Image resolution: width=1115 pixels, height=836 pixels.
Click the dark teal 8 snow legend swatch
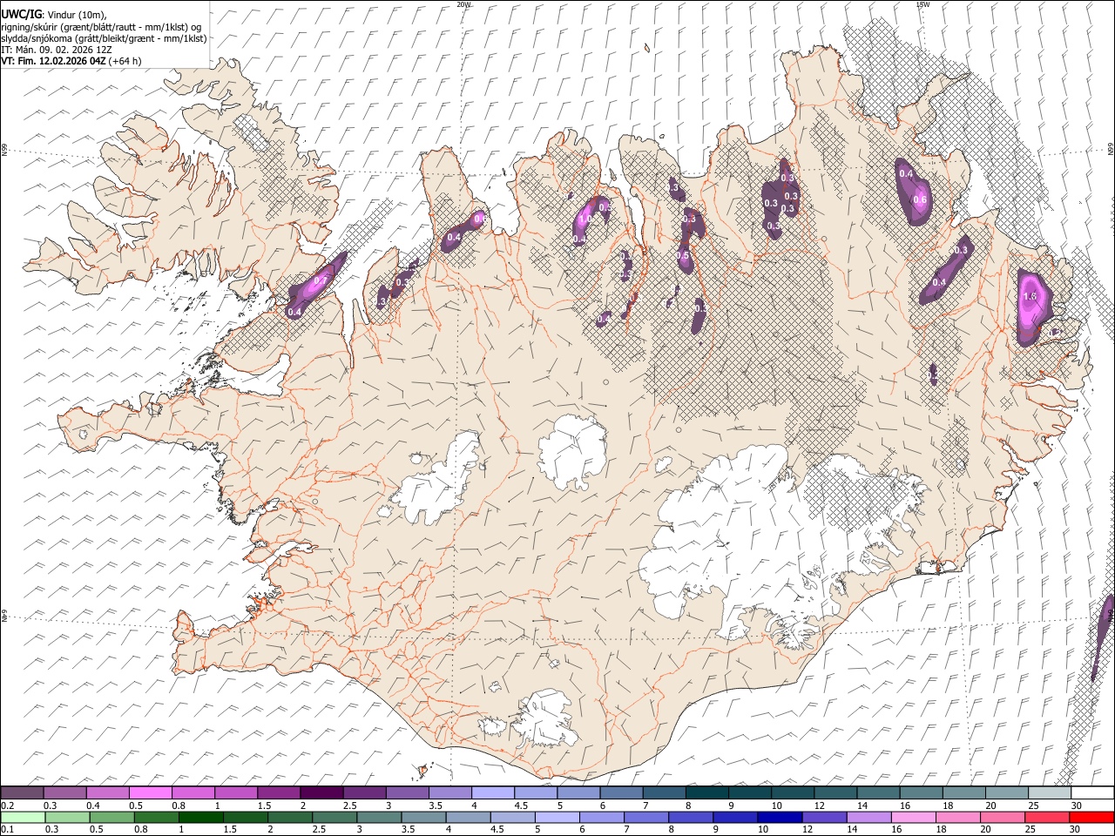(x=706, y=793)
